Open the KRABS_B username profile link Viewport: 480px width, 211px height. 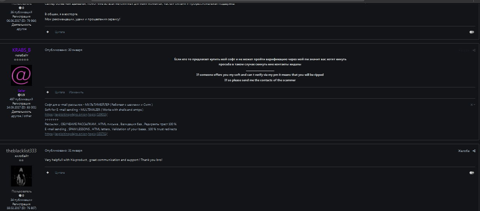point(21,50)
